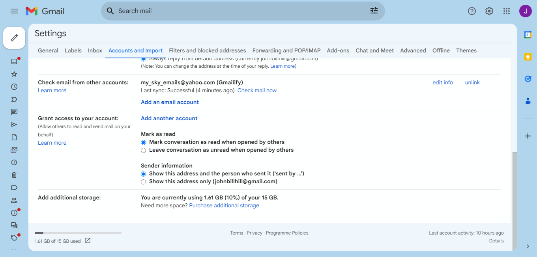Select 'Mark conversation as read when opened by others'
537x257 pixels.
[143, 142]
